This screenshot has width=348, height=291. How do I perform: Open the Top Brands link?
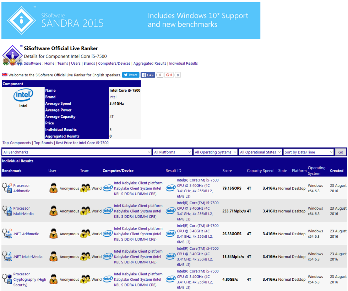pos(43,143)
